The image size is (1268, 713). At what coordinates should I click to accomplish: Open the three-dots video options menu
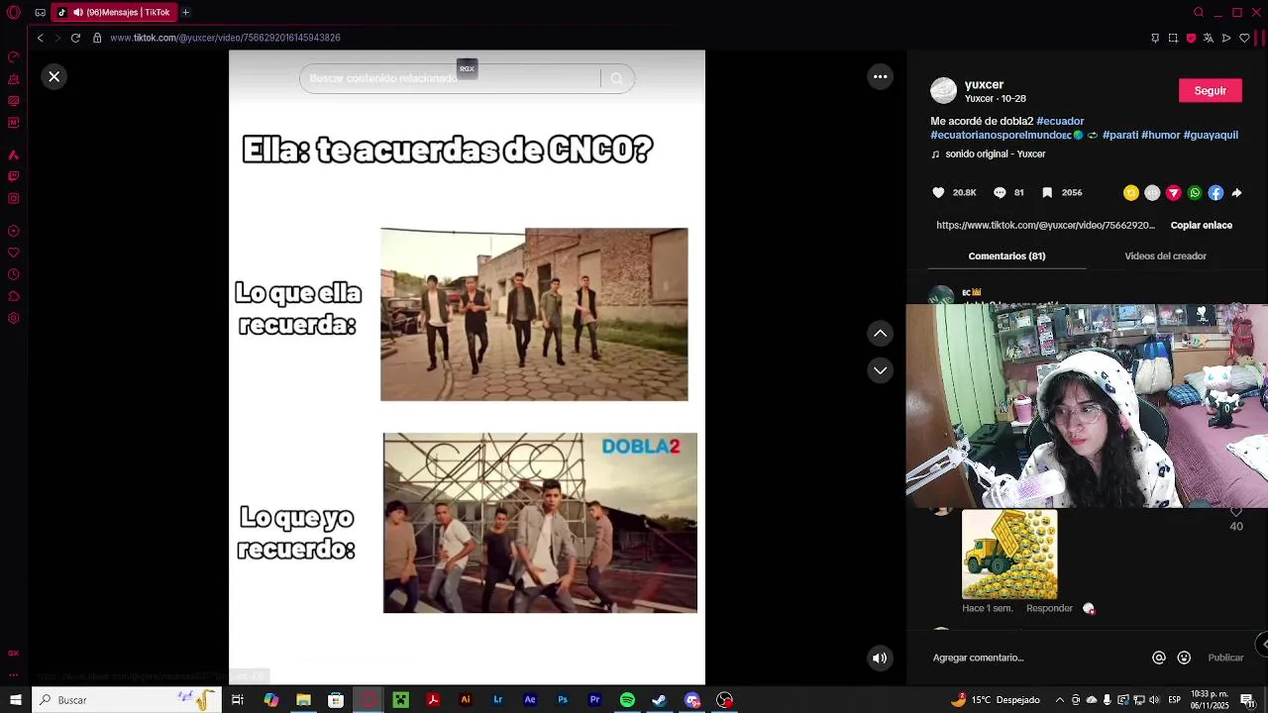tap(880, 76)
